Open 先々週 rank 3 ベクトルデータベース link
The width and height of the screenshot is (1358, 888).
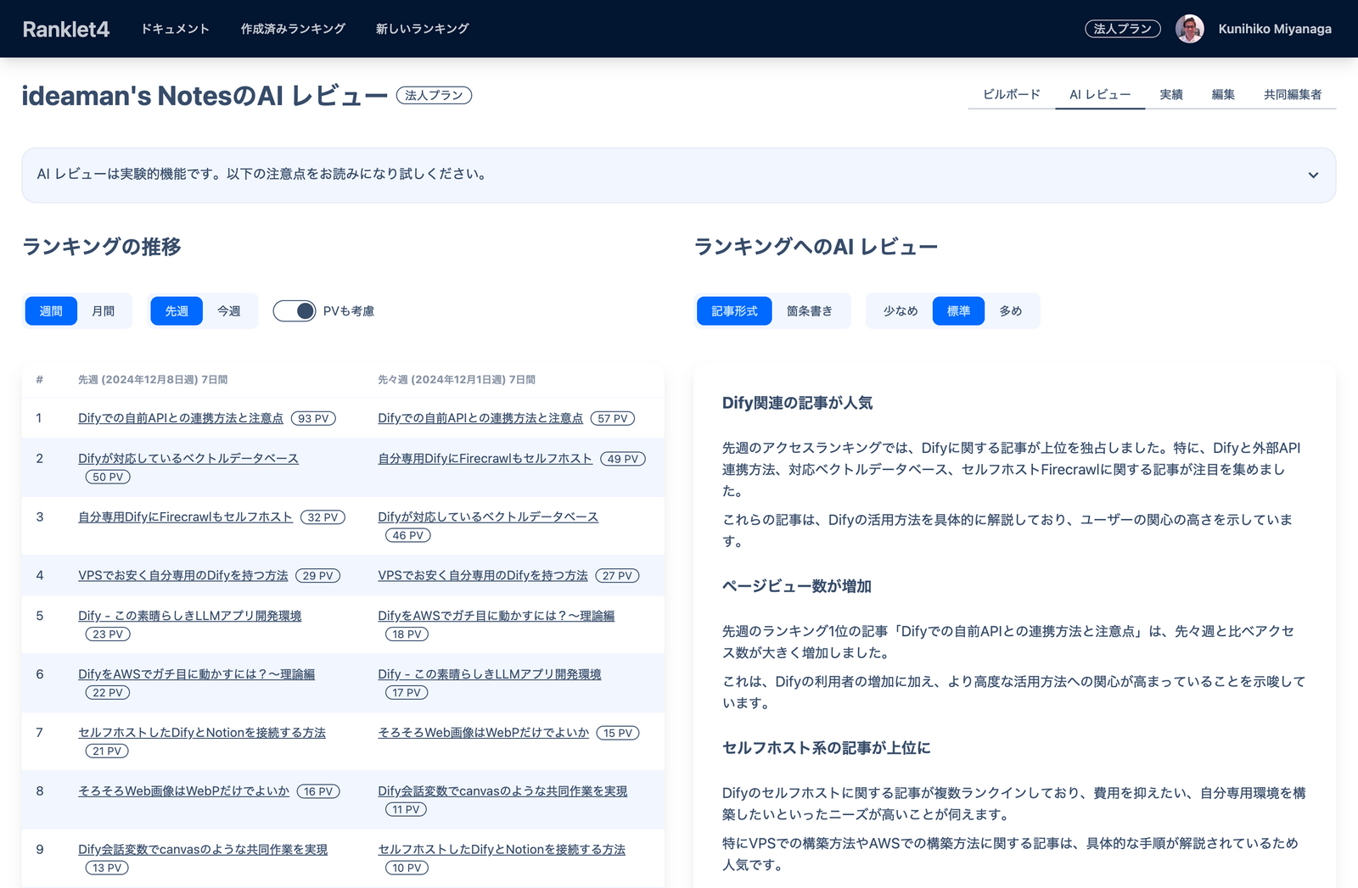(488, 517)
